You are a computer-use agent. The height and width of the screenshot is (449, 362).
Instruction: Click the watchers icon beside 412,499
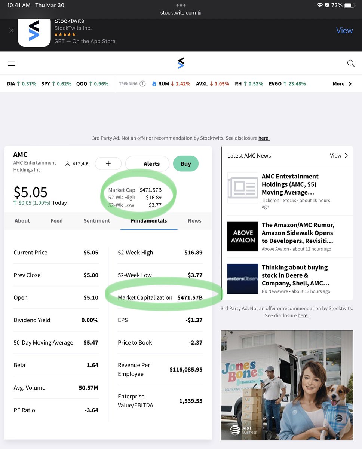pos(68,164)
